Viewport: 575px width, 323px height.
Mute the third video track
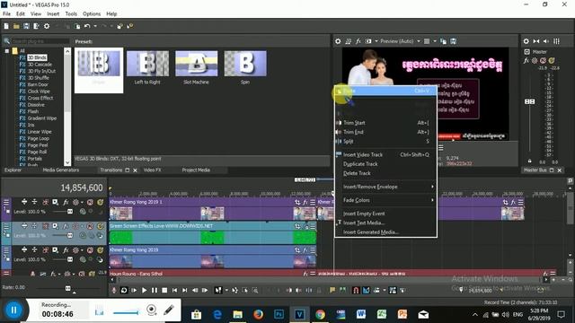click(x=90, y=250)
